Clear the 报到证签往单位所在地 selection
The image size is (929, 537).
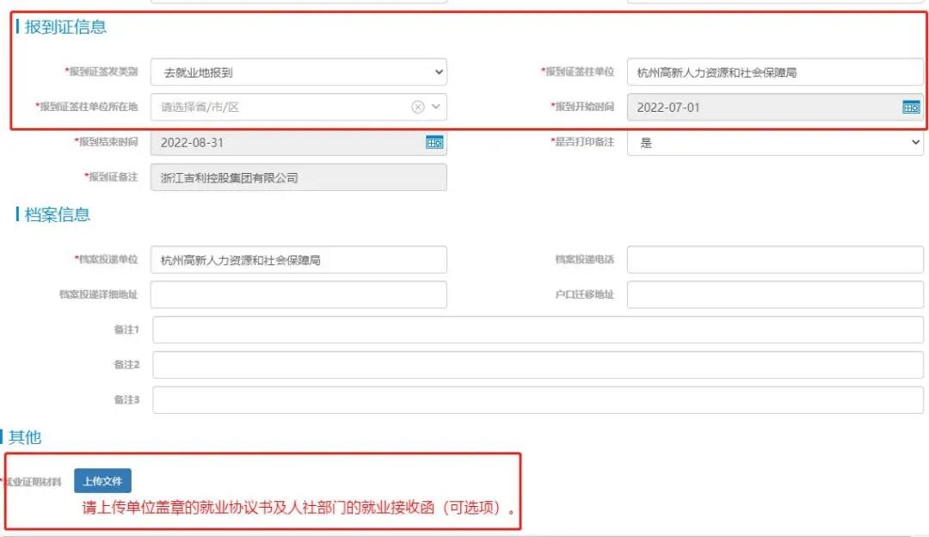tap(418, 108)
